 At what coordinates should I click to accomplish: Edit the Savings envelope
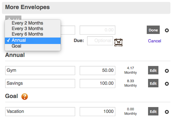pos(153,83)
